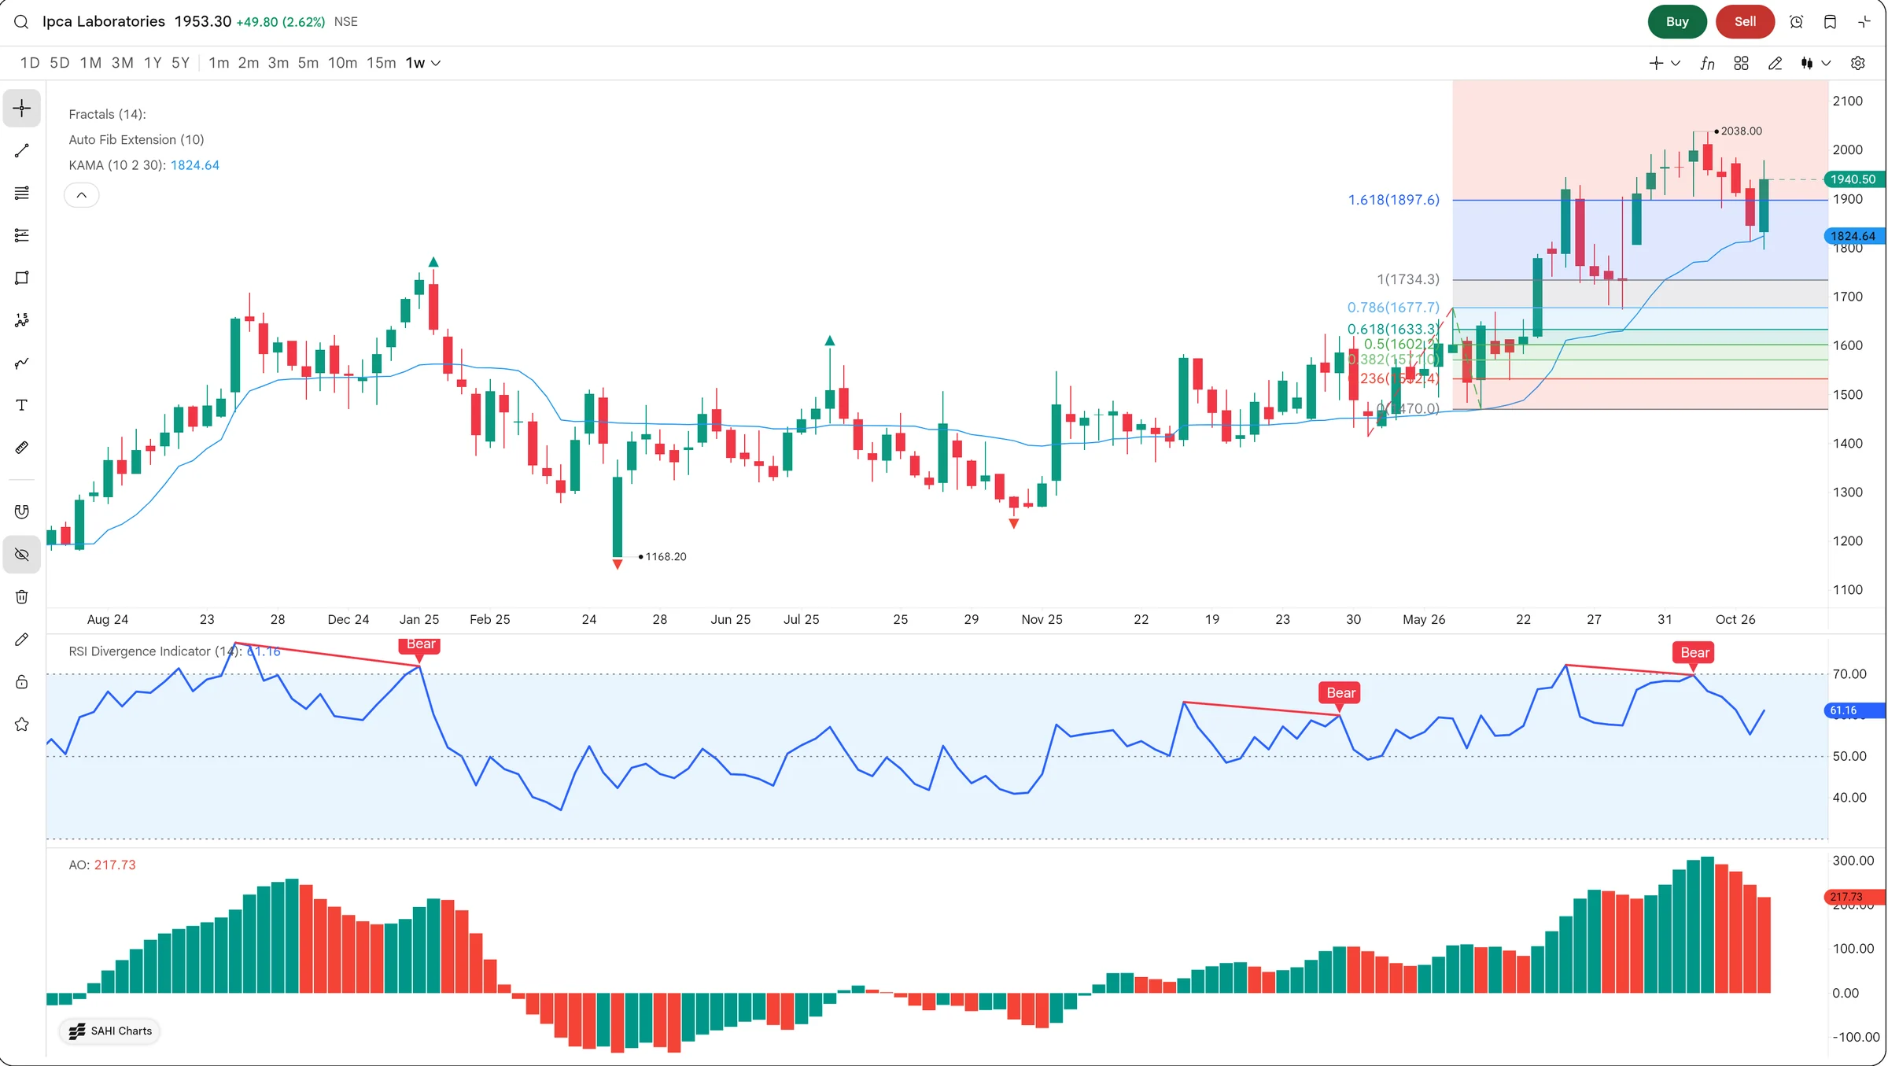Click the pencil edit icon in left sidebar
1888x1066 pixels.
(22, 640)
